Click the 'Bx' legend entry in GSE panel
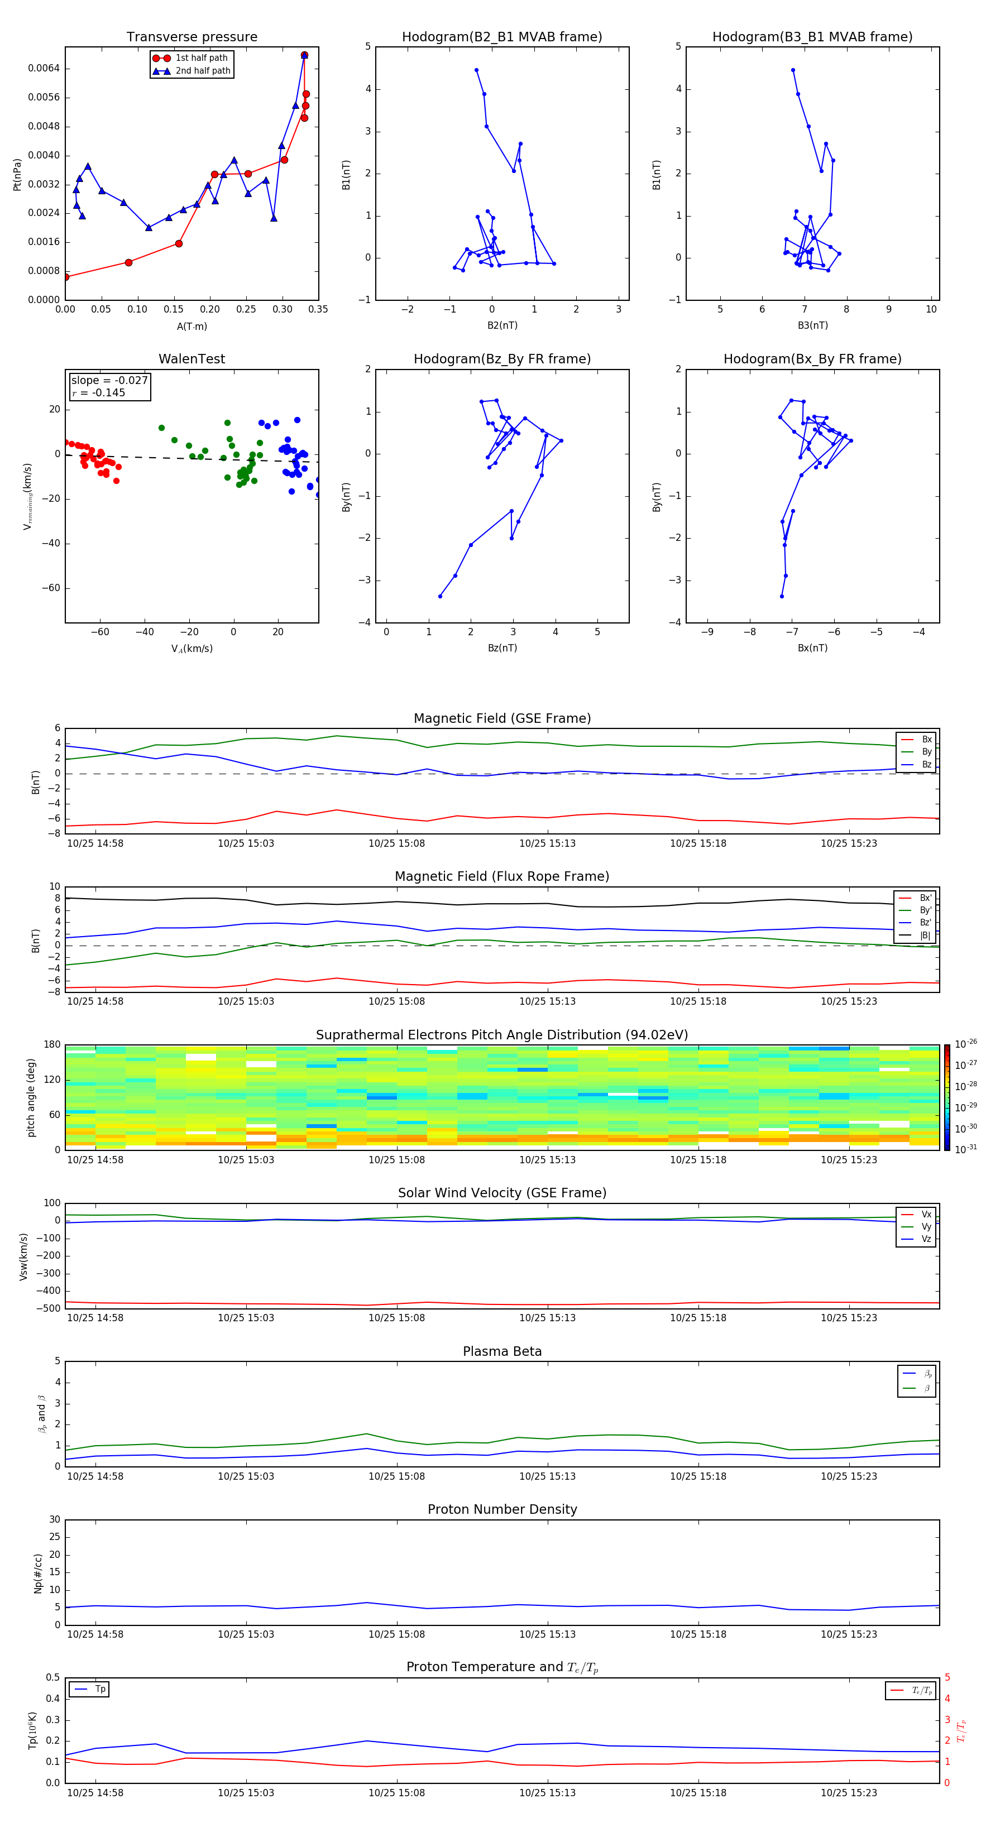Screen dimensions: 1005x1842 [x=916, y=740]
